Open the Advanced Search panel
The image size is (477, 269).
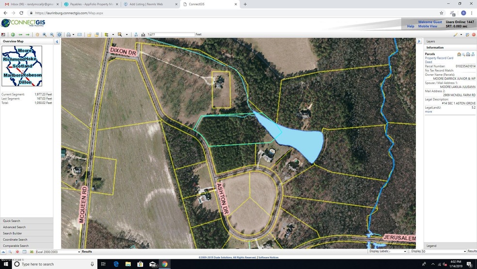coord(15,227)
